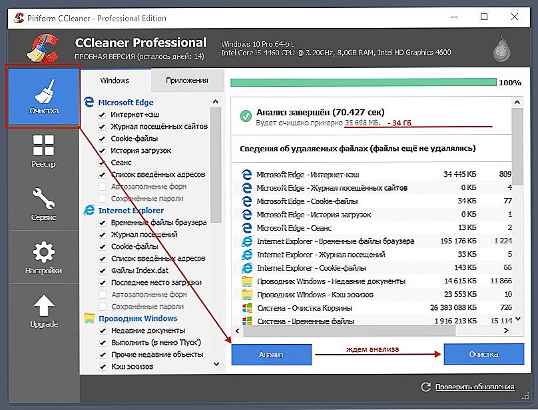This screenshot has height=410, width=538.
Task: Select the Проводник Windows category heading
Action: 138,318
